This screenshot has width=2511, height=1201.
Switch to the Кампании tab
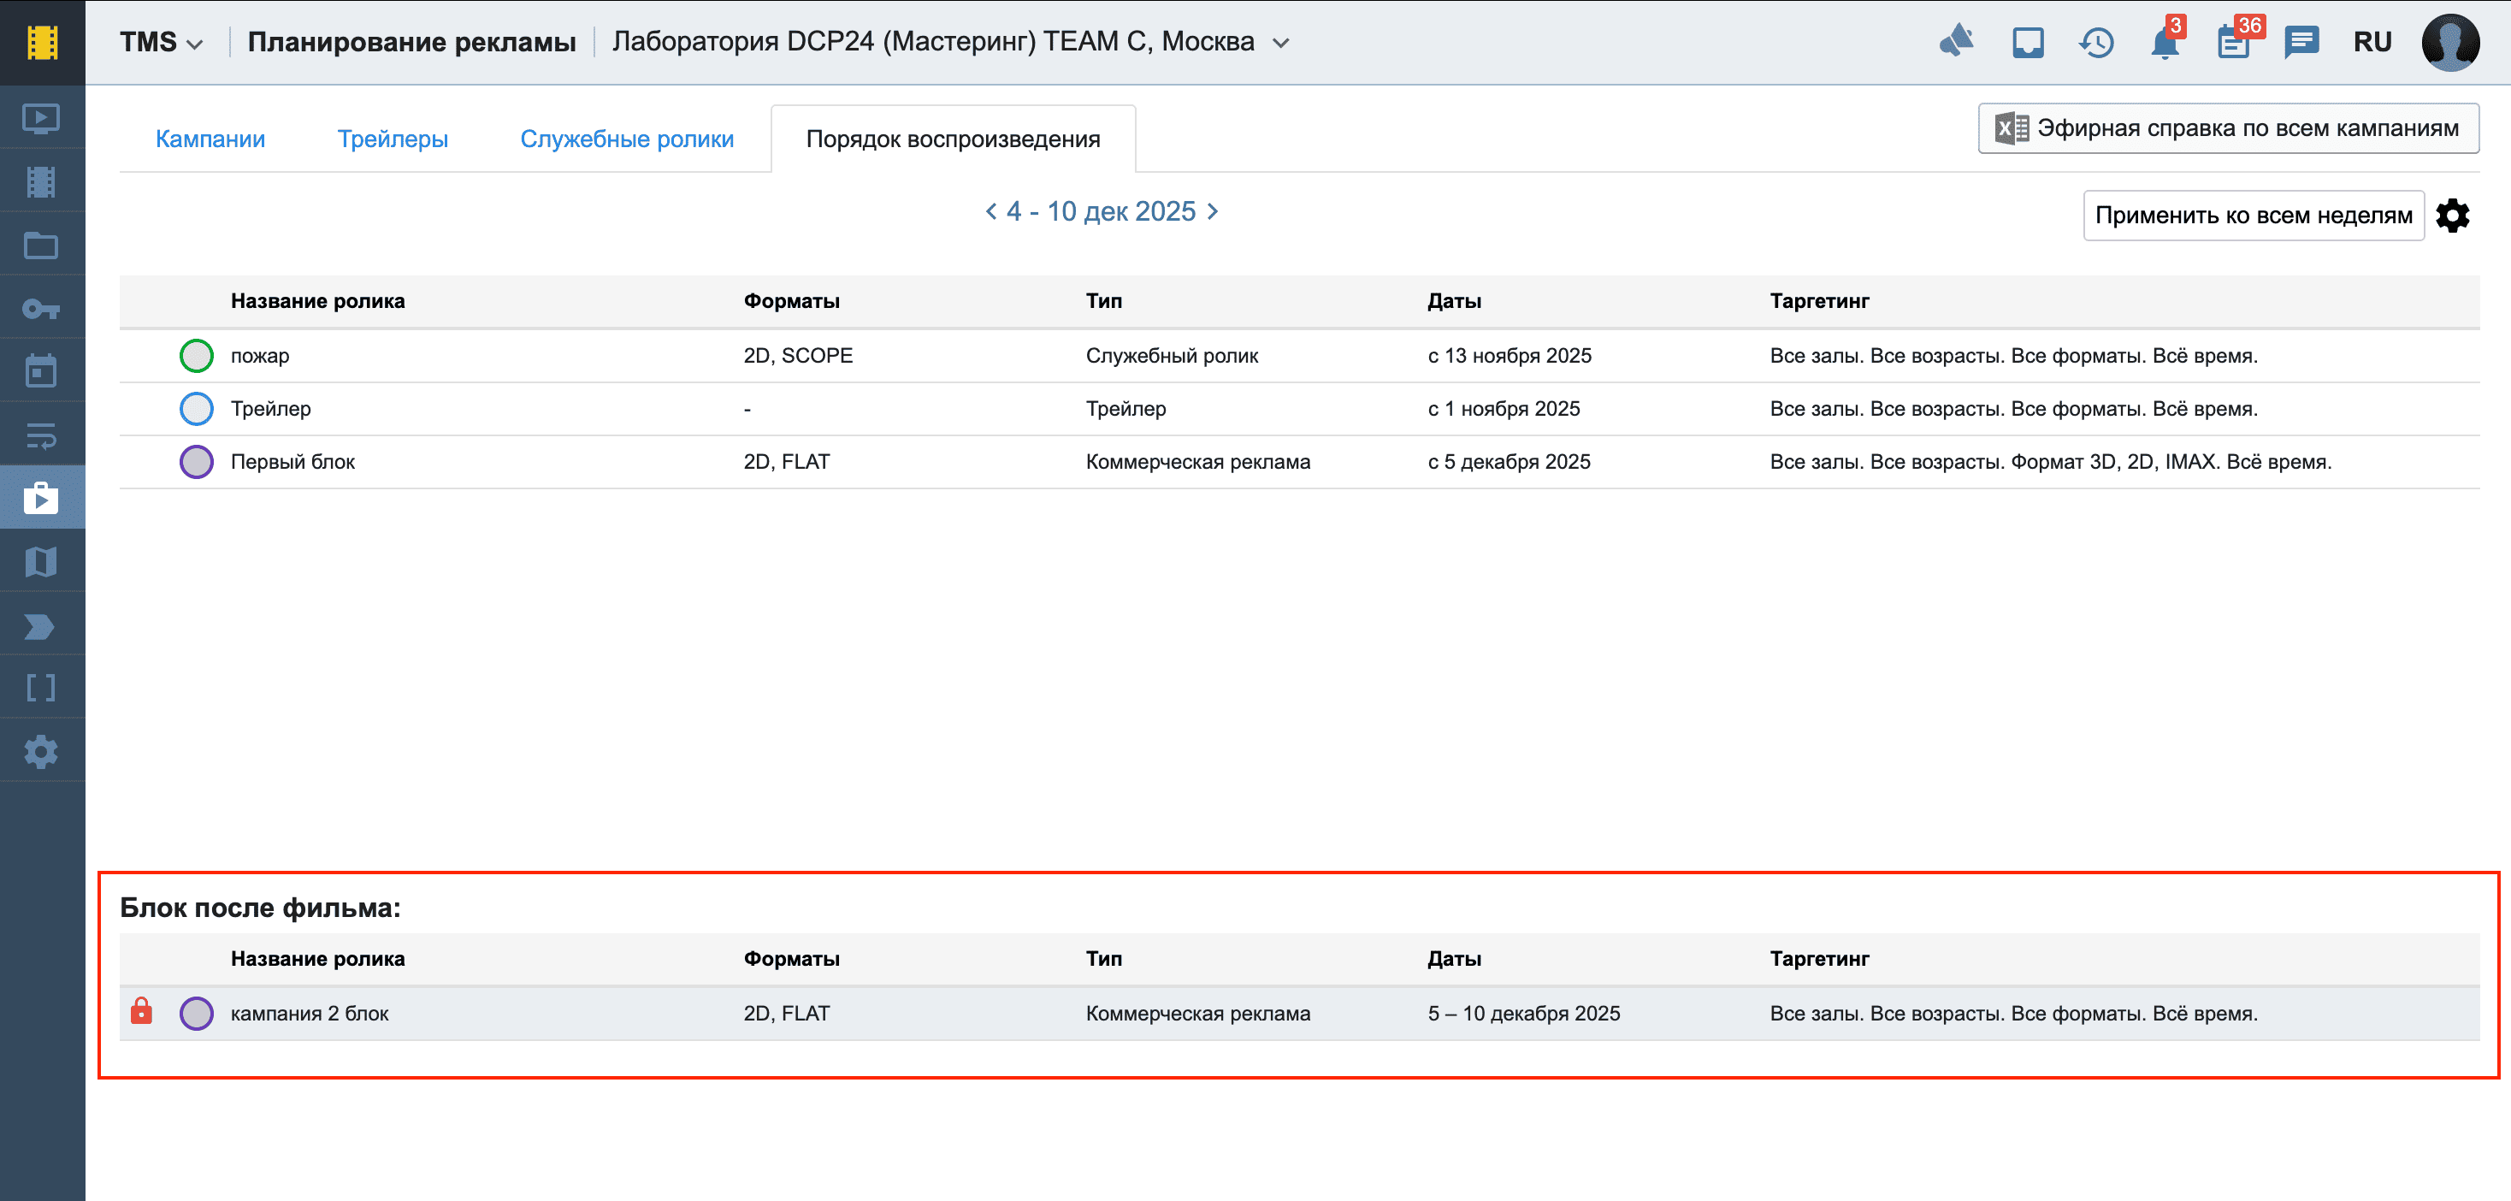210,139
